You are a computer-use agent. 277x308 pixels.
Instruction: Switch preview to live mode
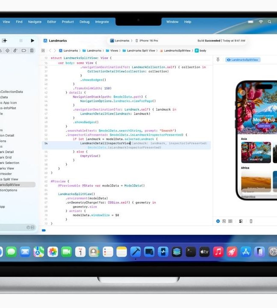[218, 221]
